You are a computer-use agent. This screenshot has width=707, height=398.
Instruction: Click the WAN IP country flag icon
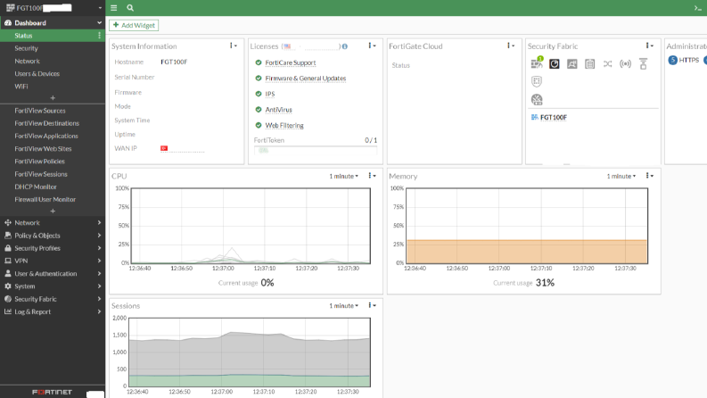pyautogui.click(x=164, y=148)
